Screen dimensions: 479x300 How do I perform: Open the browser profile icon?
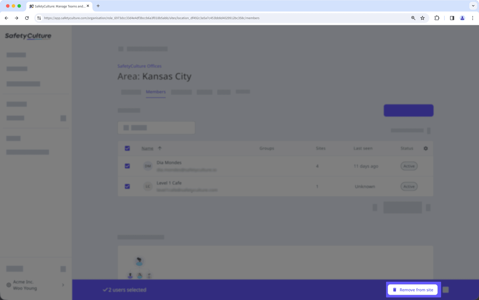[x=462, y=18]
